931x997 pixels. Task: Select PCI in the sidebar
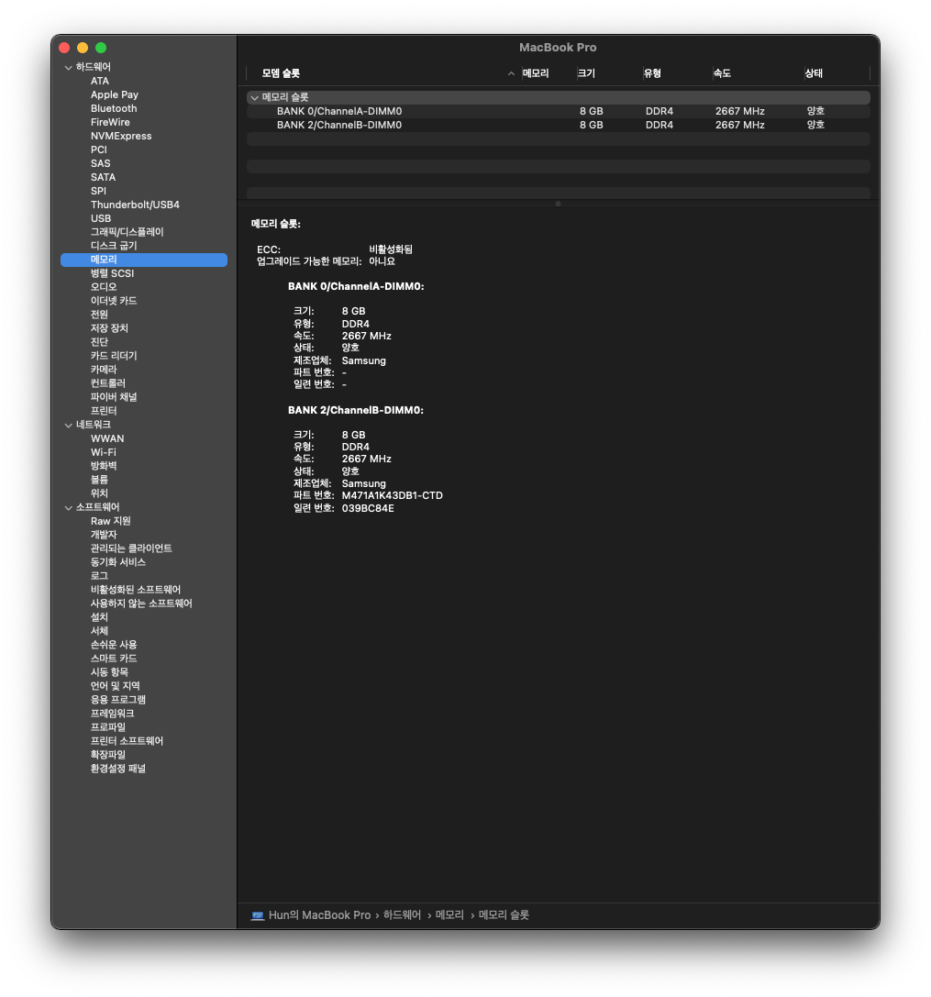point(98,150)
